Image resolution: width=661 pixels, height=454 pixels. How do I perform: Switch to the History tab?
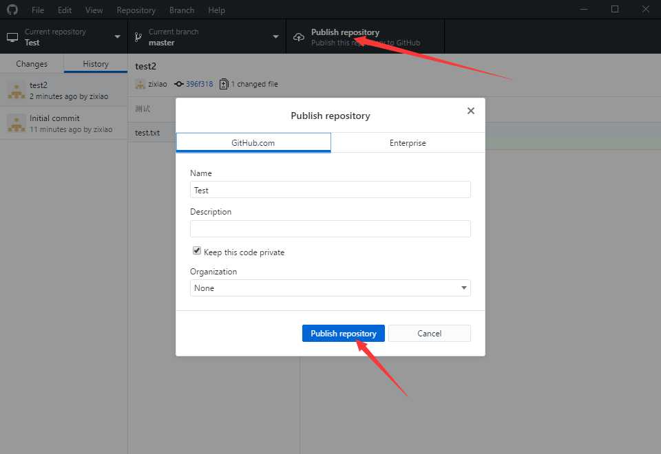pyautogui.click(x=96, y=63)
